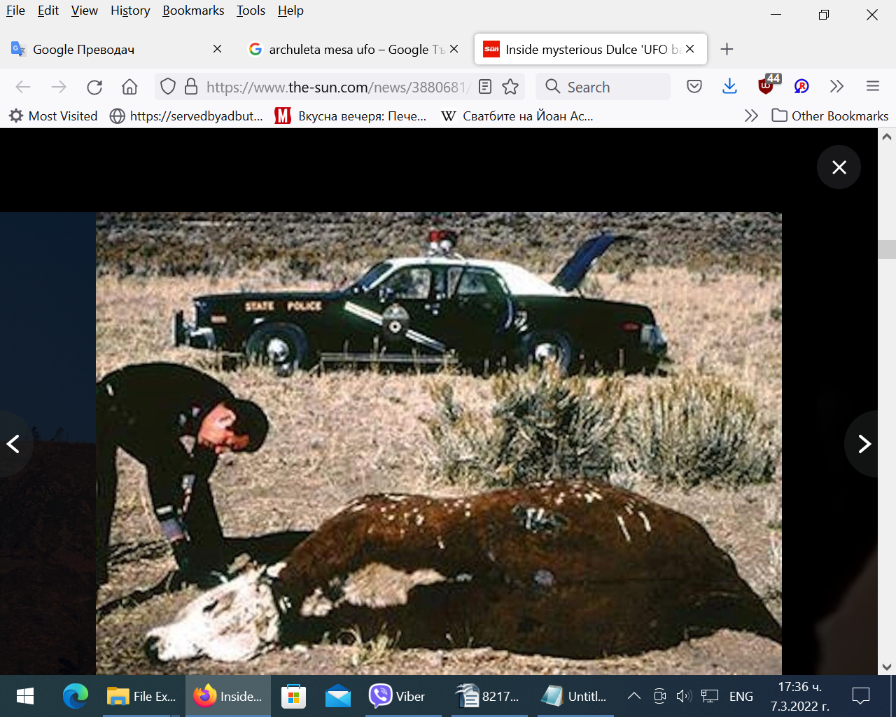Screen dimensions: 896x717
Task: Bookmark this page with star icon
Action: tap(510, 87)
